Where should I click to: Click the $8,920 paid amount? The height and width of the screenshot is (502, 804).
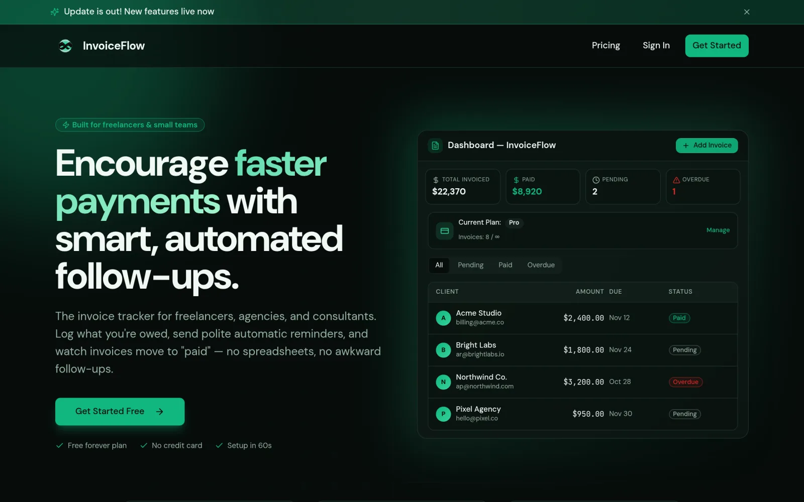click(527, 192)
